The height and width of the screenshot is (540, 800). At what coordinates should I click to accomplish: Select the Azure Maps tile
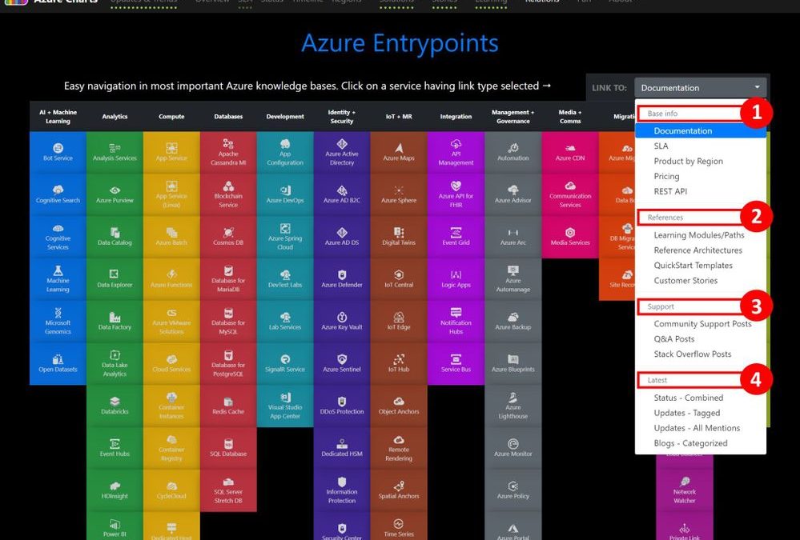pyautogui.click(x=399, y=153)
